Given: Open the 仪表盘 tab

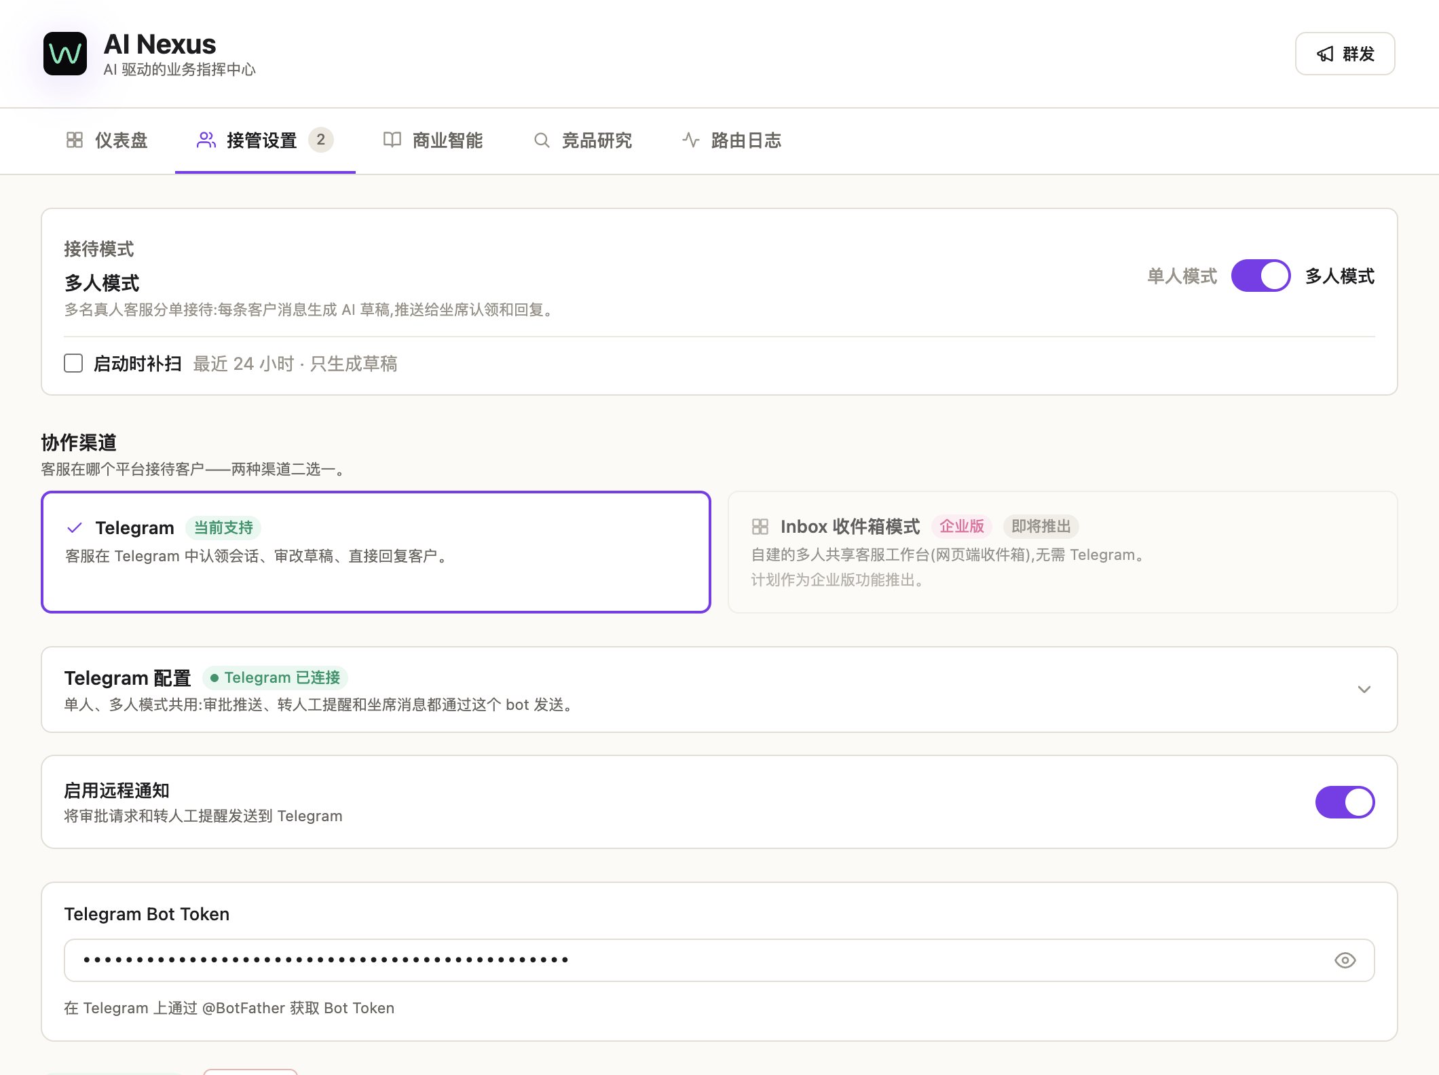Looking at the screenshot, I should coord(107,140).
